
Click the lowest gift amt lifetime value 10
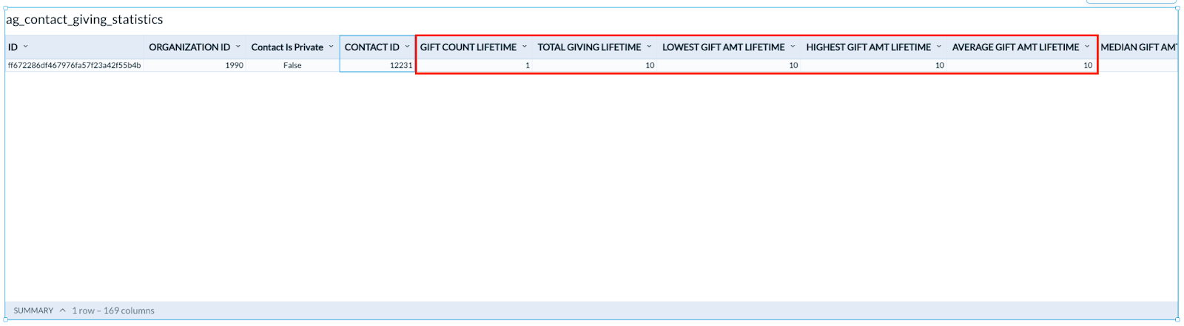pyautogui.click(x=729, y=65)
